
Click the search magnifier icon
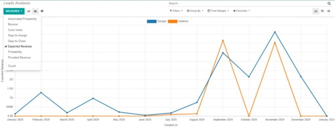click(329, 3)
